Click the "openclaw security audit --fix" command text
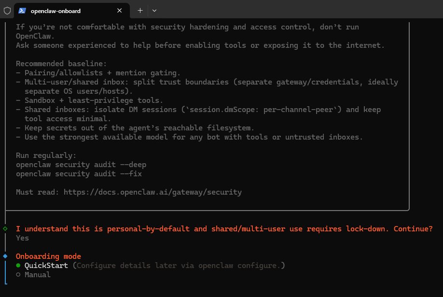Viewport: 443px width, 297px height. [79, 174]
